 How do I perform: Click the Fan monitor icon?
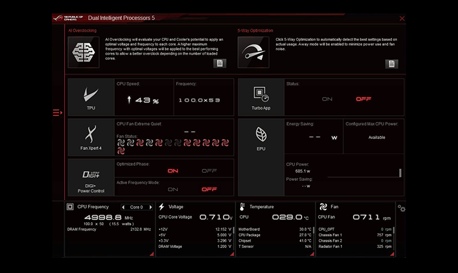pyautogui.click(x=323, y=207)
